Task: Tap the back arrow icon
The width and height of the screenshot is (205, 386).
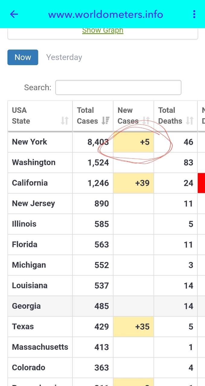Action: [14, 14]
